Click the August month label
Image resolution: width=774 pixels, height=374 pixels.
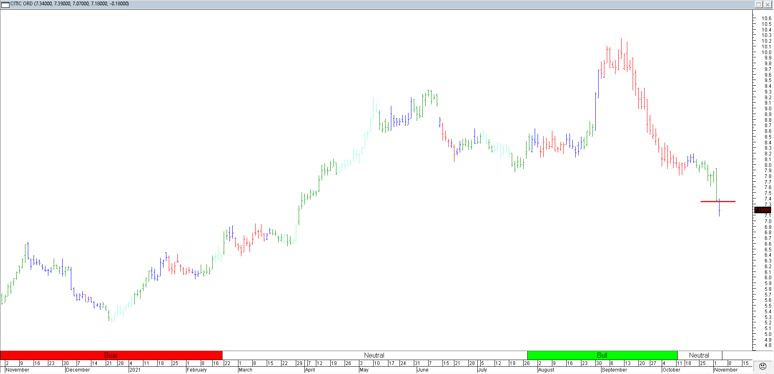tap(546, 370)
